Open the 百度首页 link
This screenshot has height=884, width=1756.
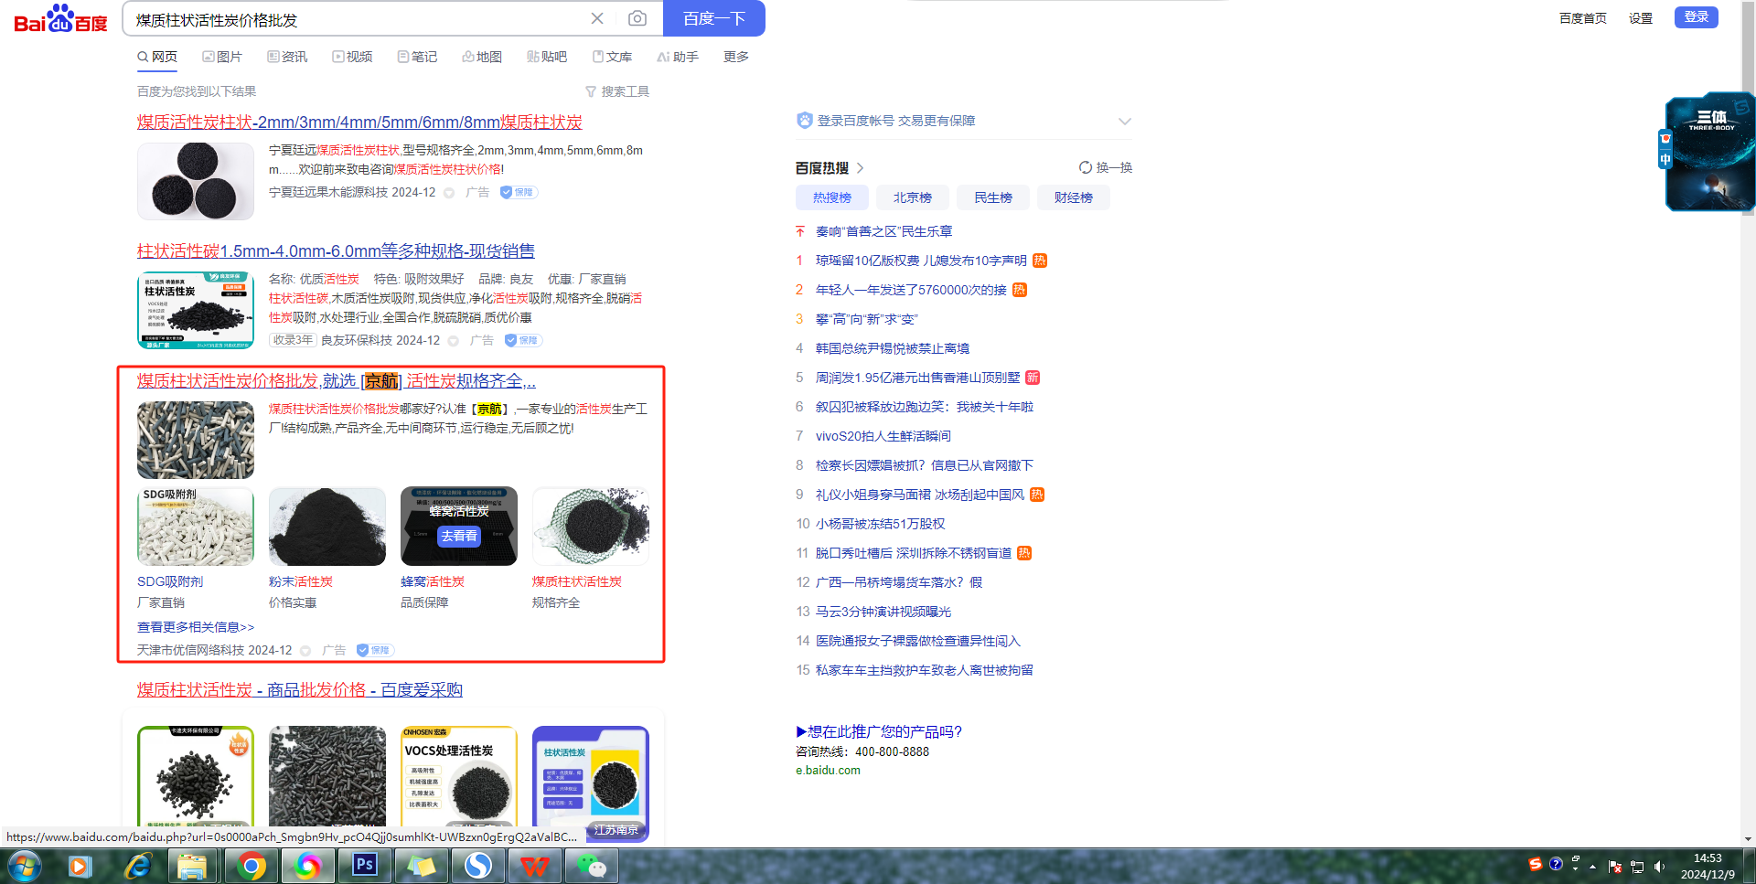[1583, 18]
